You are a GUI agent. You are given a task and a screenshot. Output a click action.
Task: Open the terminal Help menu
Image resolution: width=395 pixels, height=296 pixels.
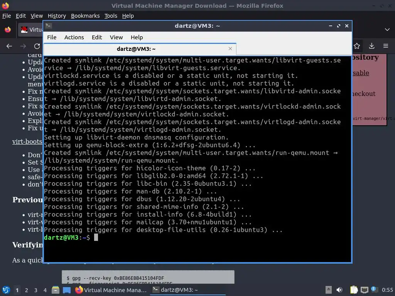click(137, 37)
